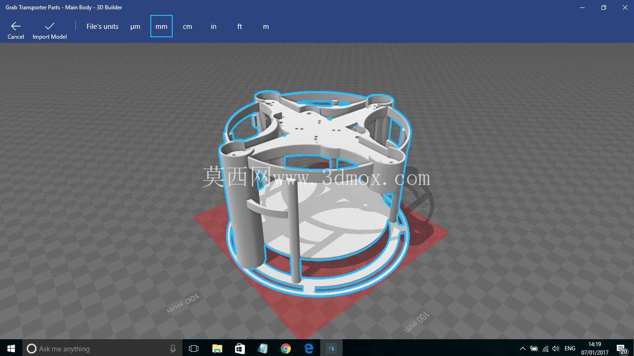Image resolution: width=634 pixels, height=356 pixels.
Task: Open Task View from the taskbar
Action: (194, 349)
